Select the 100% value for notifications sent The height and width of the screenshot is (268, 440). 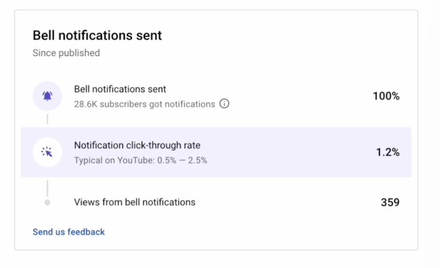[386, 96]
